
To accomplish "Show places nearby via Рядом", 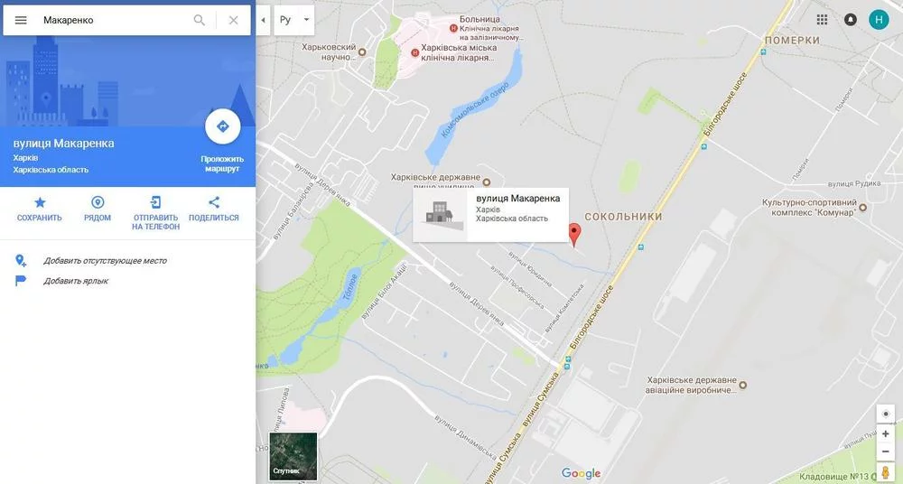I will click(98, 209).
